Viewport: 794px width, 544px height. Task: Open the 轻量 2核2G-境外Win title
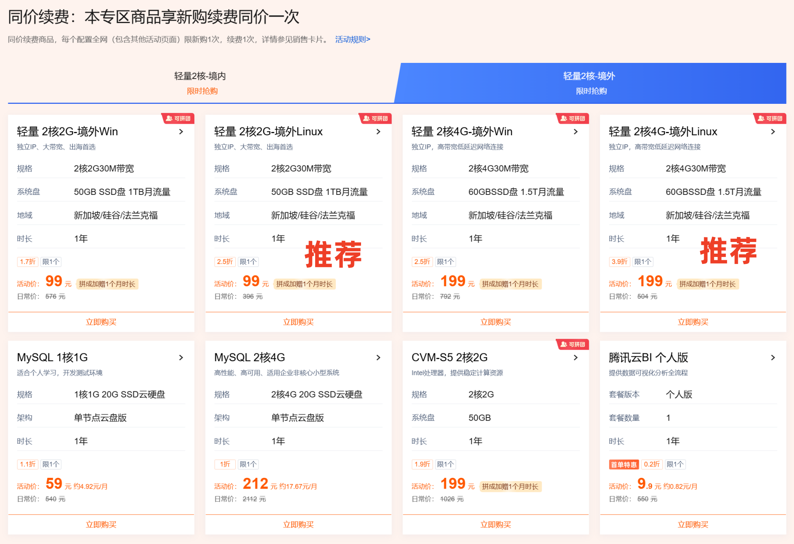click(x=67, y=132)
